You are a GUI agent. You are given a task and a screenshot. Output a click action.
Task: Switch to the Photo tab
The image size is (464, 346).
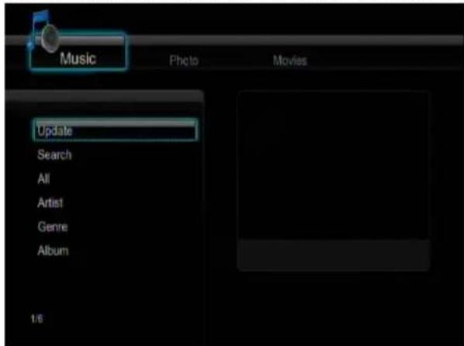pyautogui.click(x=184, y=61)
